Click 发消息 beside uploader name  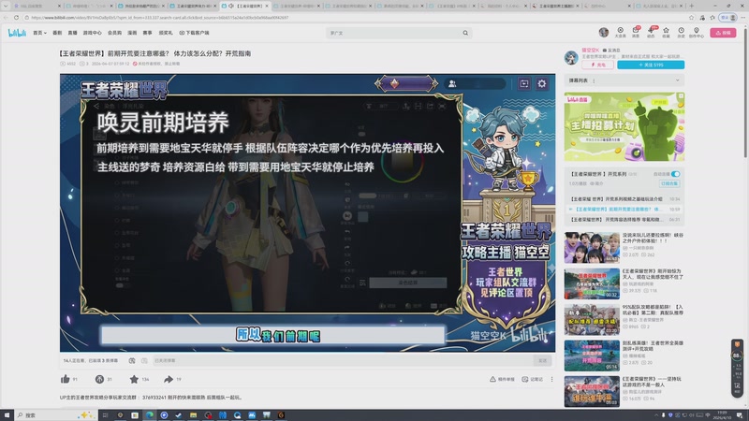pyautogui.click(x=611, y=51)
